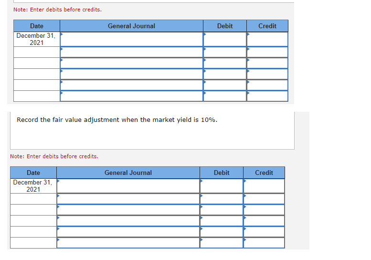The width and height of the screenshot is (371, 260).
Task: Click sixth-row Credit cell in upper table
Action: (x=267, y=96)
